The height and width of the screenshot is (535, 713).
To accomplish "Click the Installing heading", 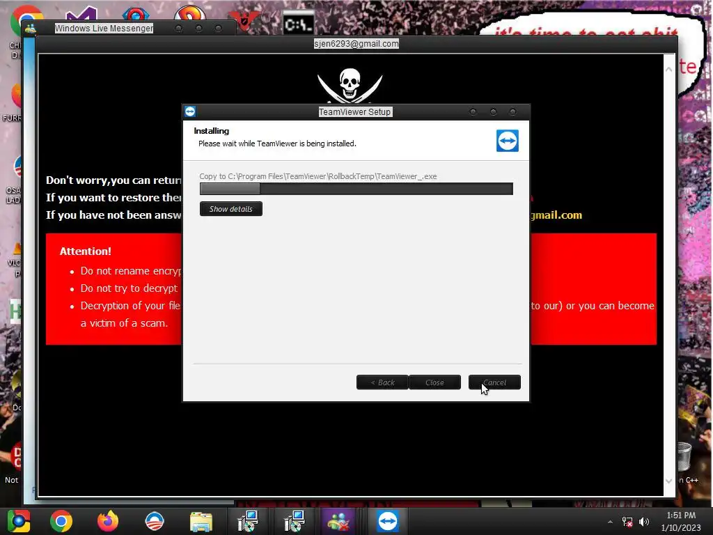I will (x=212, y=130).
